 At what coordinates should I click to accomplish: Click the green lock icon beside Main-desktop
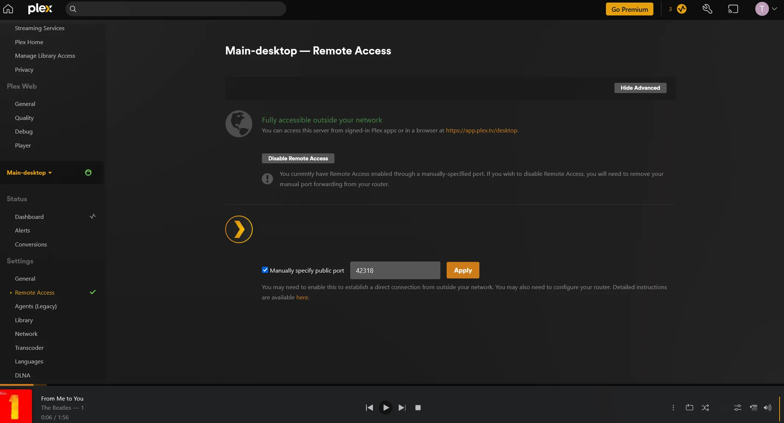pyautogui.click(x=88, y=173)
